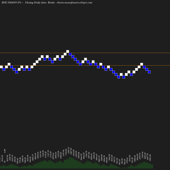
Task: Click the upper orange horizontal level line
Action: [x=85, y=53]
